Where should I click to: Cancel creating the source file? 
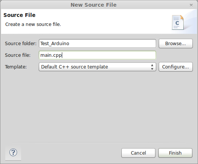point(138,153)
